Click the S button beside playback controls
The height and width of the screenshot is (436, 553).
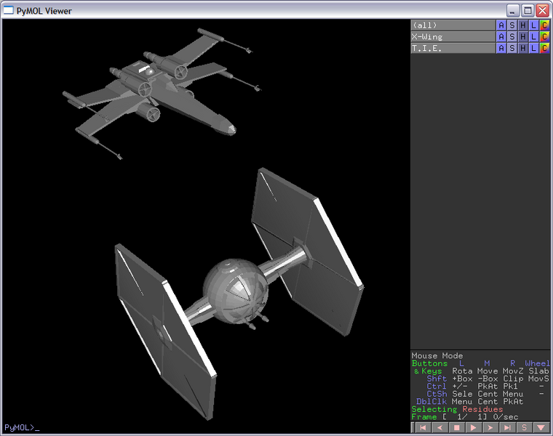tap(523, 428)
